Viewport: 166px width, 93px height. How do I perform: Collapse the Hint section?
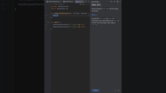[97, 15]
